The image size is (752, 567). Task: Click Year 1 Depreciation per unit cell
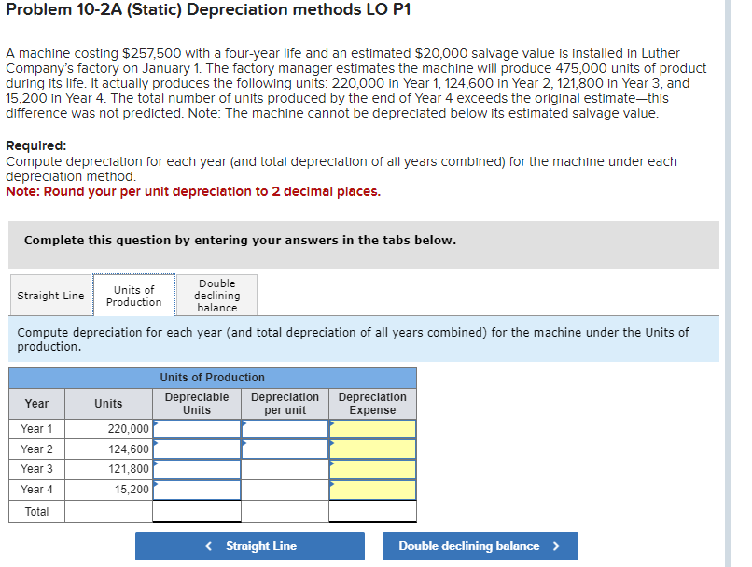tap(285, 428)
